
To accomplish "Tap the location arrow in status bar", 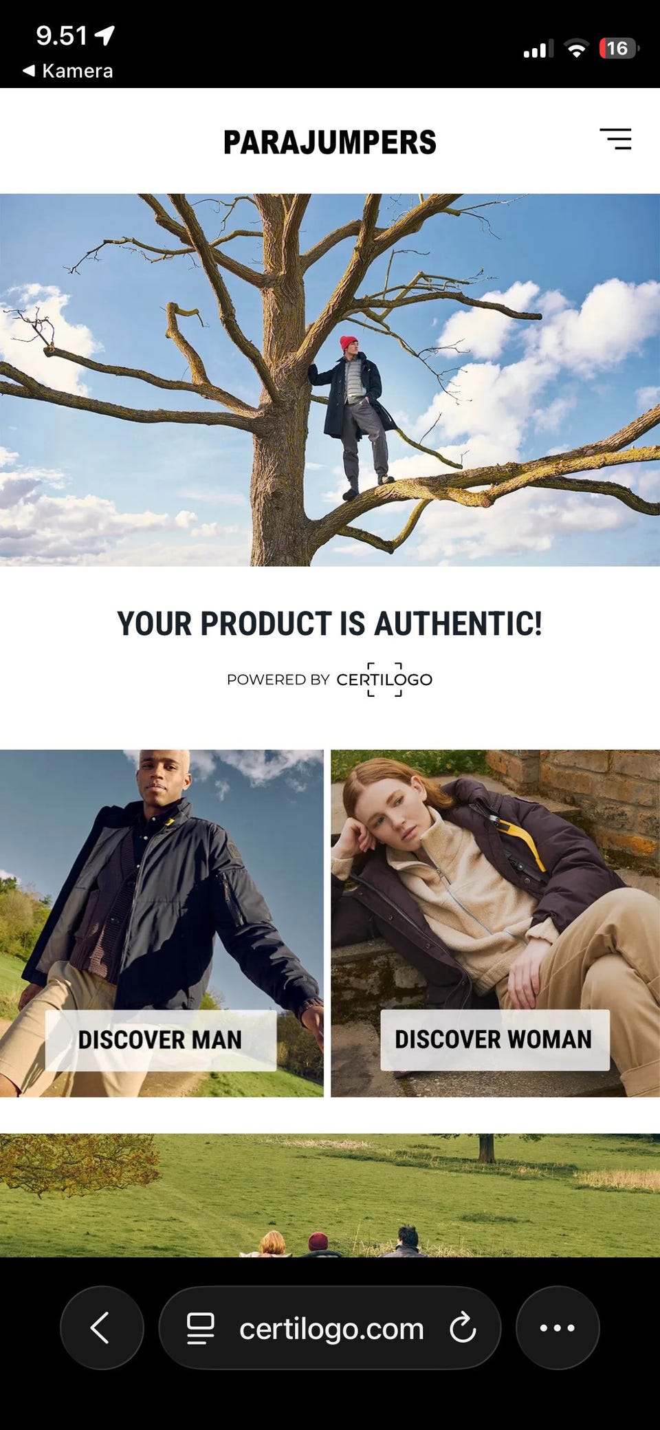I will click(104, 35).
